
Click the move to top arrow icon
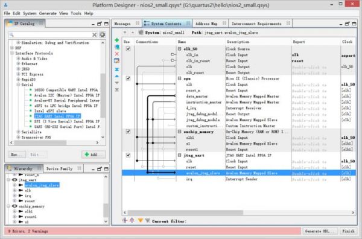point(117,69)
